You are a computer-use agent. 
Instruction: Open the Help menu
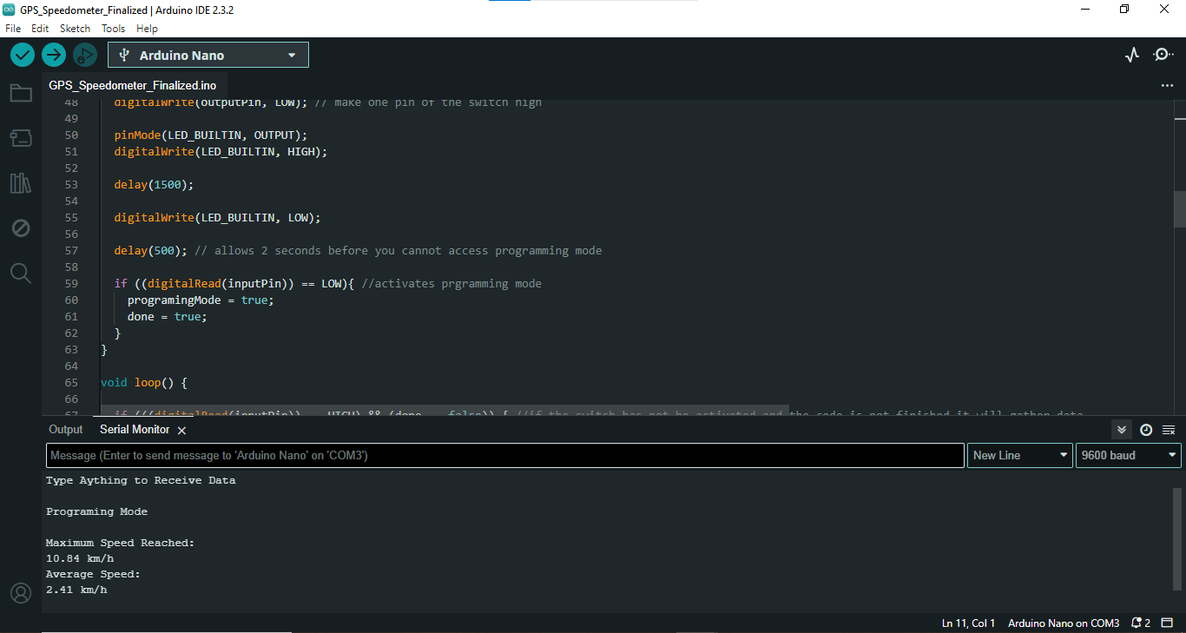148,29
